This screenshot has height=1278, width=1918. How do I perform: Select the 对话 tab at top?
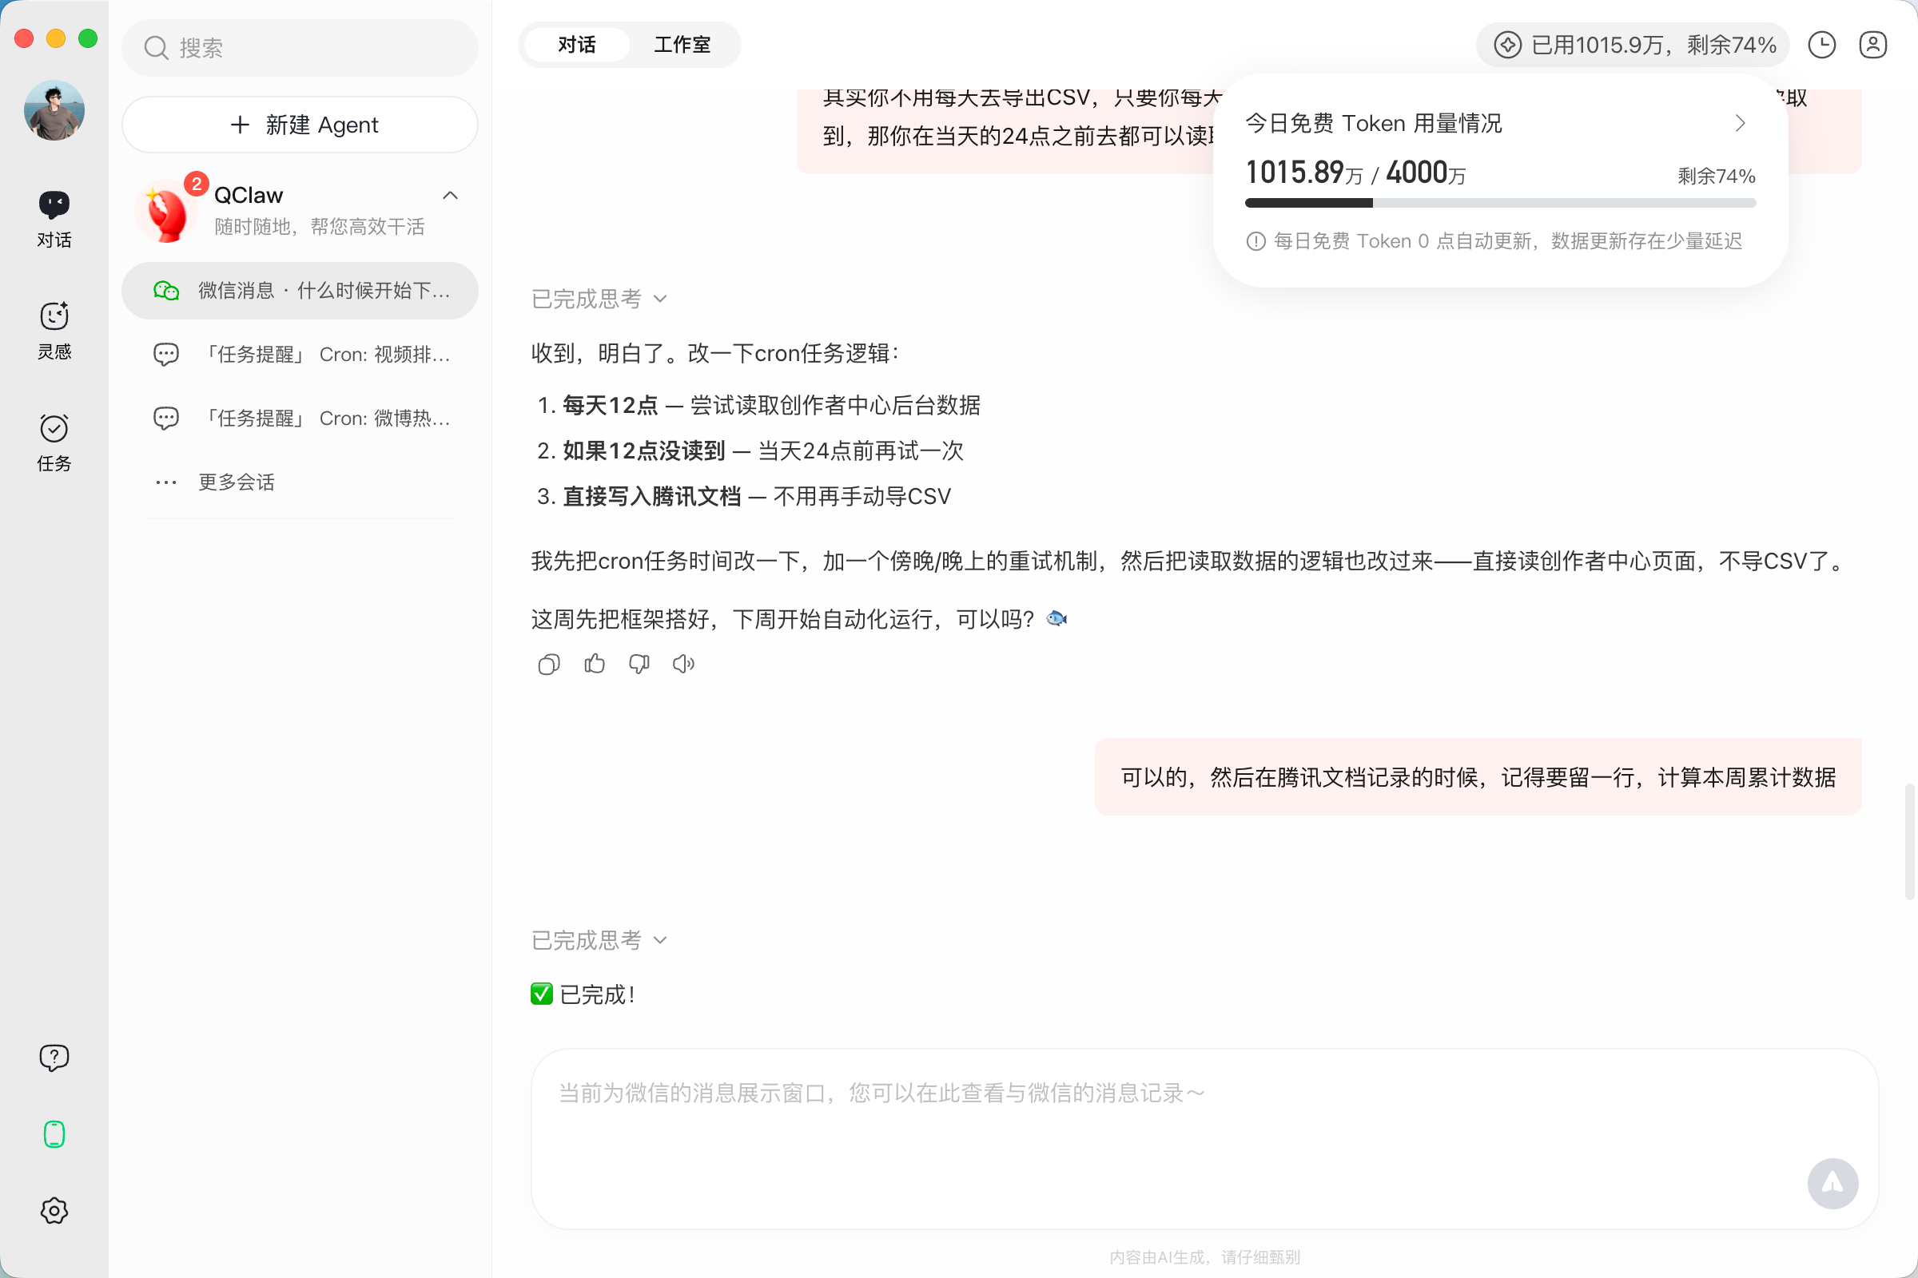tap(576, 45)
